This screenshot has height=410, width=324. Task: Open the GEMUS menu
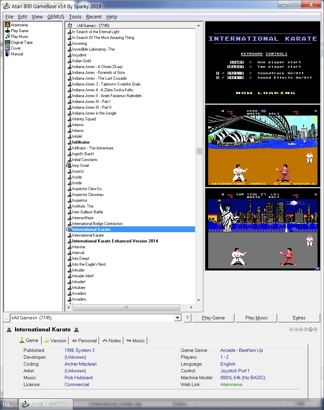(56, 17)
